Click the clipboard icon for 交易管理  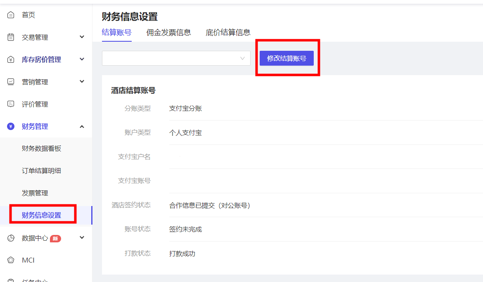tap(11, 38)
